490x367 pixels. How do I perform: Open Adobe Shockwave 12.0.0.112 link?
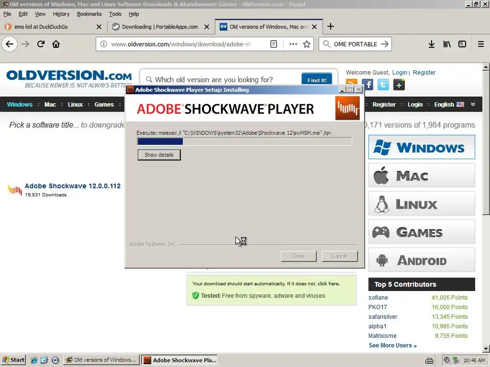73,186
